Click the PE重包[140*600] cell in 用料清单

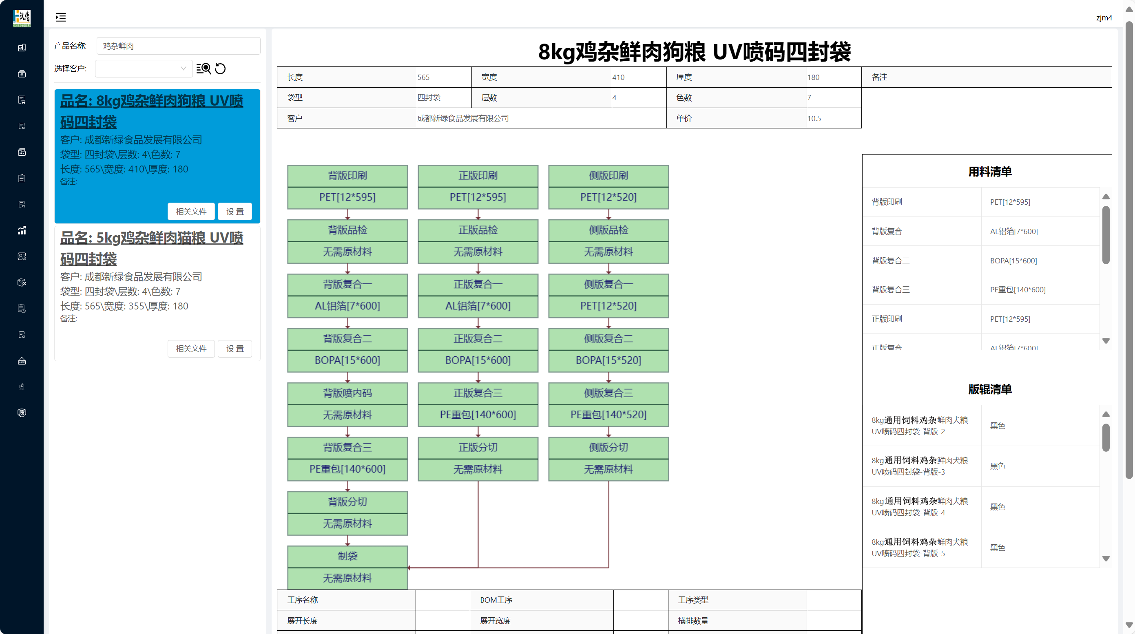(1040, 290)
